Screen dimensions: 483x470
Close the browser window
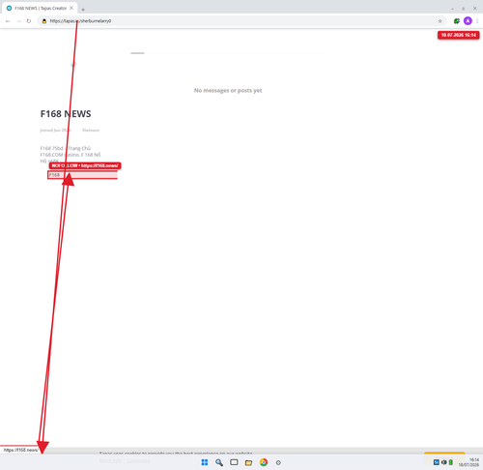coord(474,8)
